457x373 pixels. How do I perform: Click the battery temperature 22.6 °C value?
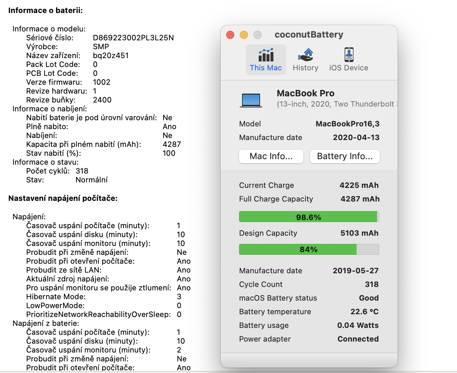pyautogui.click(x=364, y=312)
